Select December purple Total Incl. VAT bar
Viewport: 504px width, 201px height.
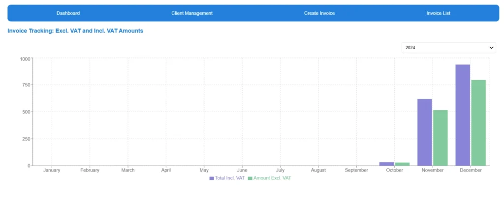[x=463, y=115]
